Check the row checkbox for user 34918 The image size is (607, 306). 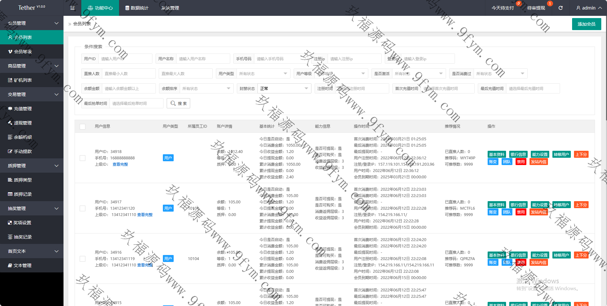tap(83, 158)
